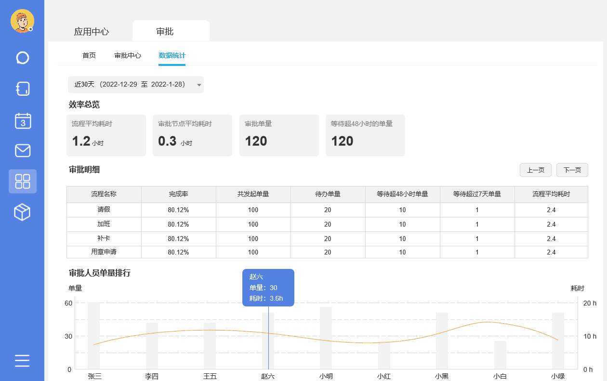Open the mail envelope icon

[x=23, y=151]
